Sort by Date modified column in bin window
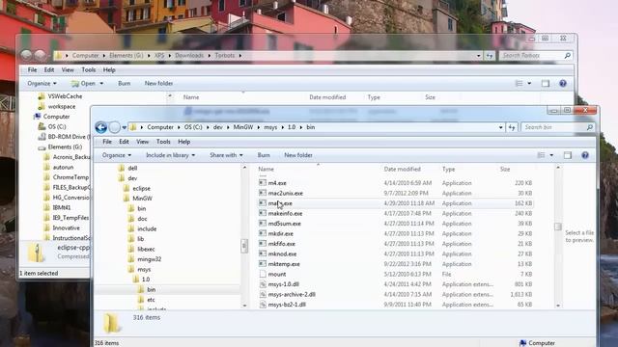 coord(402,170)
